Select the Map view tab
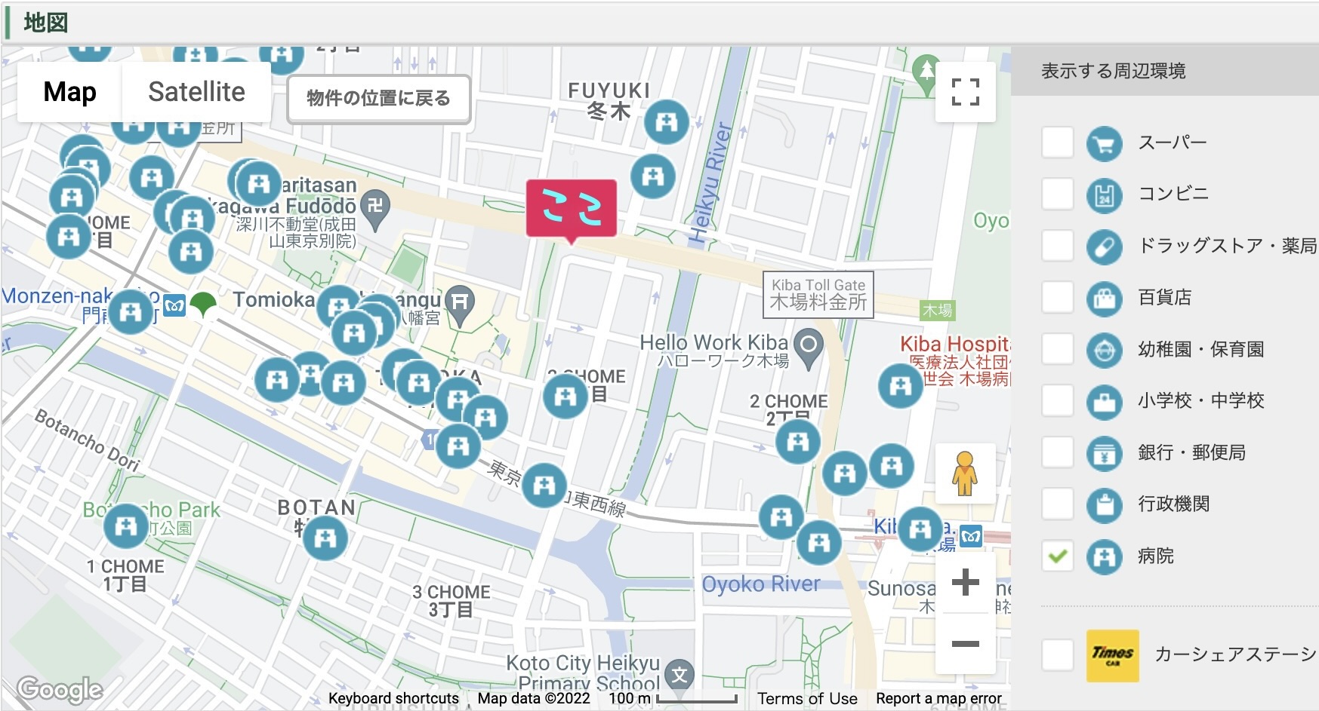 69,92
